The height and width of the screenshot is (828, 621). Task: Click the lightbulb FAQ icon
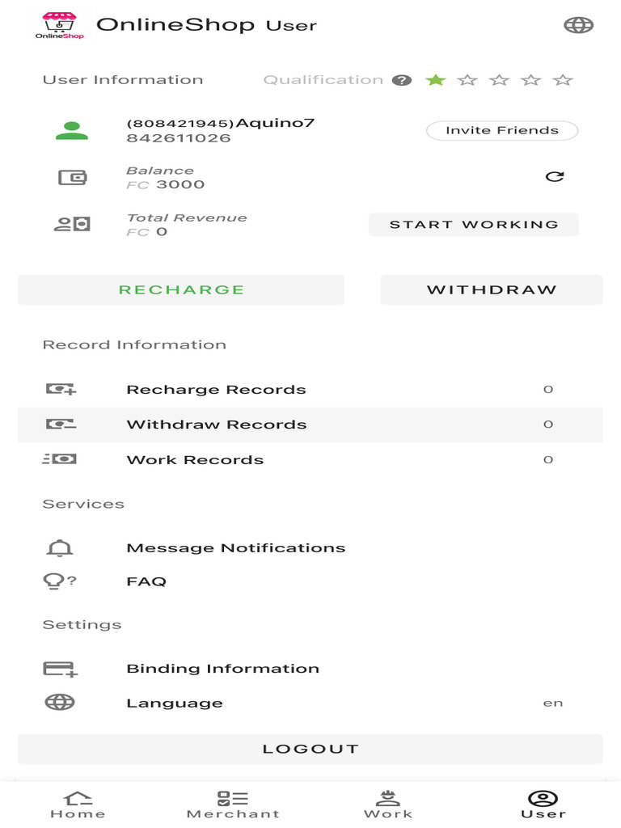click(x=59, y=581)
